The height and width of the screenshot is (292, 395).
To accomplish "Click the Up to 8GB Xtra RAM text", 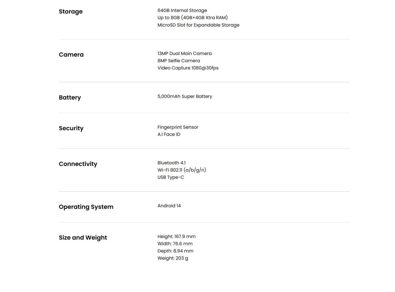I will click(x=192, y=18).
